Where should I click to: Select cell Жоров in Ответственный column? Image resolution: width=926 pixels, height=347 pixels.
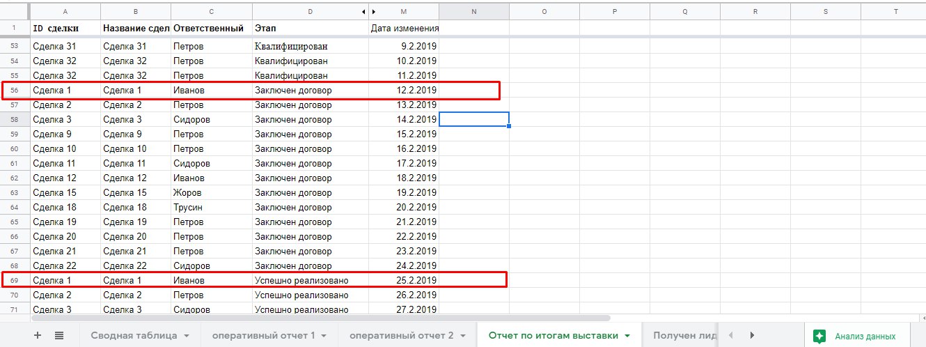pyautogui.click(x=211, y=192)
